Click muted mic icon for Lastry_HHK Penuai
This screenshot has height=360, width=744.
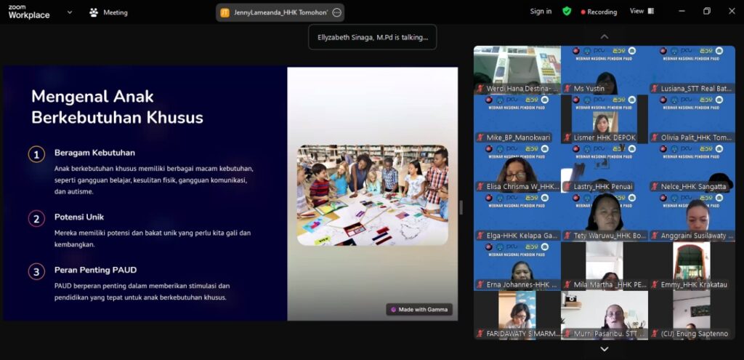pyautogui.click(x=567, y=187)
